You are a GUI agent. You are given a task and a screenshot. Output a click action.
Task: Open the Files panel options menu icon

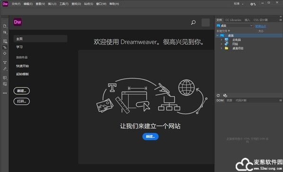281,20
